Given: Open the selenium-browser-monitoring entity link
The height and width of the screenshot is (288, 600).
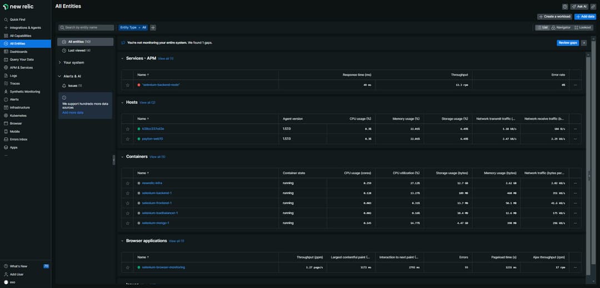Looking at the screenshot, I should point(163,268).
